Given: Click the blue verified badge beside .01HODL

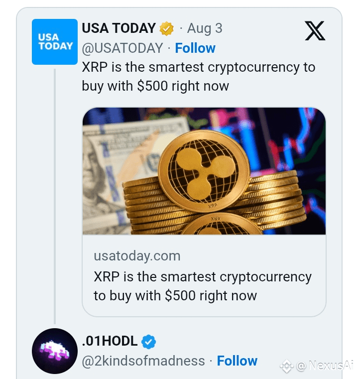Looking at the screenshot, I should click(148, 342).
